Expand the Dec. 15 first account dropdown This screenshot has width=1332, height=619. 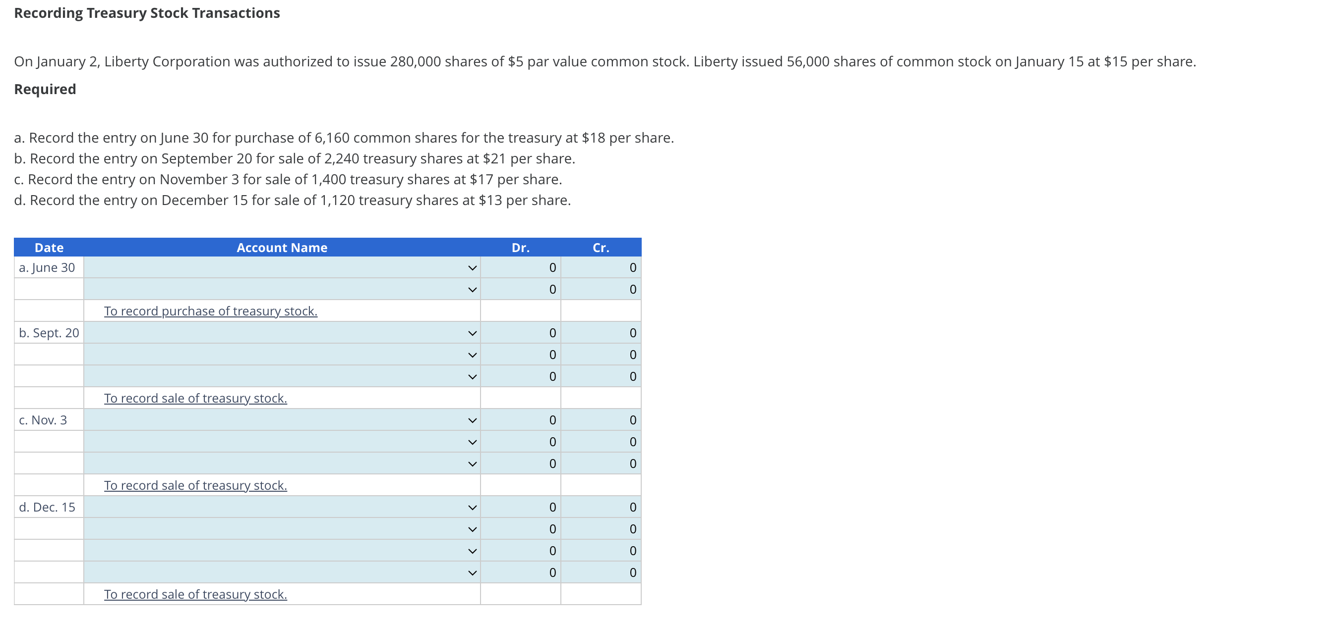(x=282, y=508)
